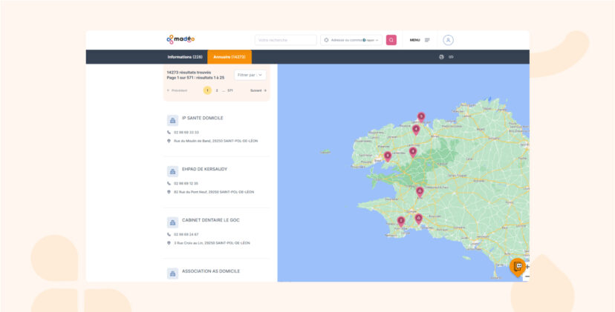Select the Annuaire (14273) tab
The image size is (615, 312).
pyautogui.click(x=229, y=57)
